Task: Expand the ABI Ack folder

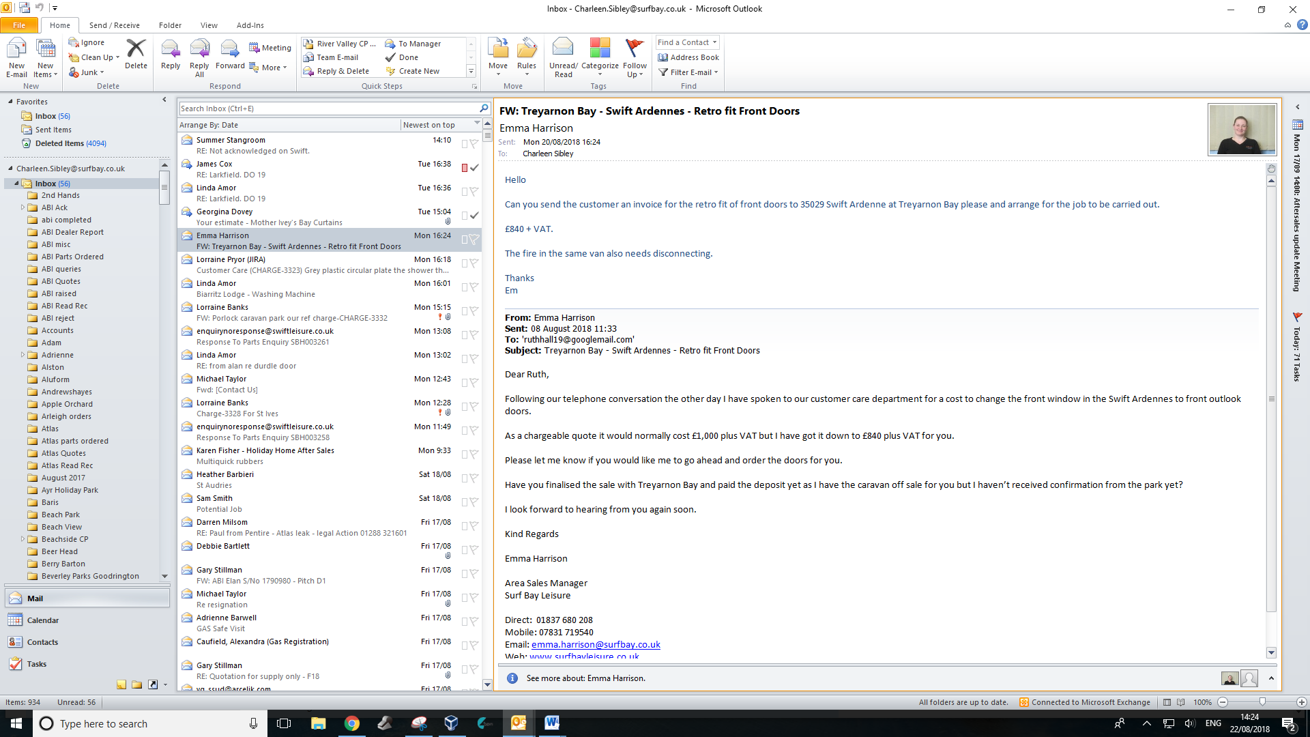Action: pyautogui.click(x=23, y=207)
